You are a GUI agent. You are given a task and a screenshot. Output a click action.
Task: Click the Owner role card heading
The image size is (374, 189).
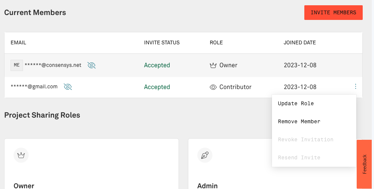(24, 186)
